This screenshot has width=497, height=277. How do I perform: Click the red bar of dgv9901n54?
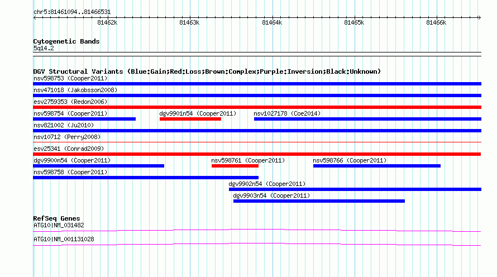(x=190, y=119)
